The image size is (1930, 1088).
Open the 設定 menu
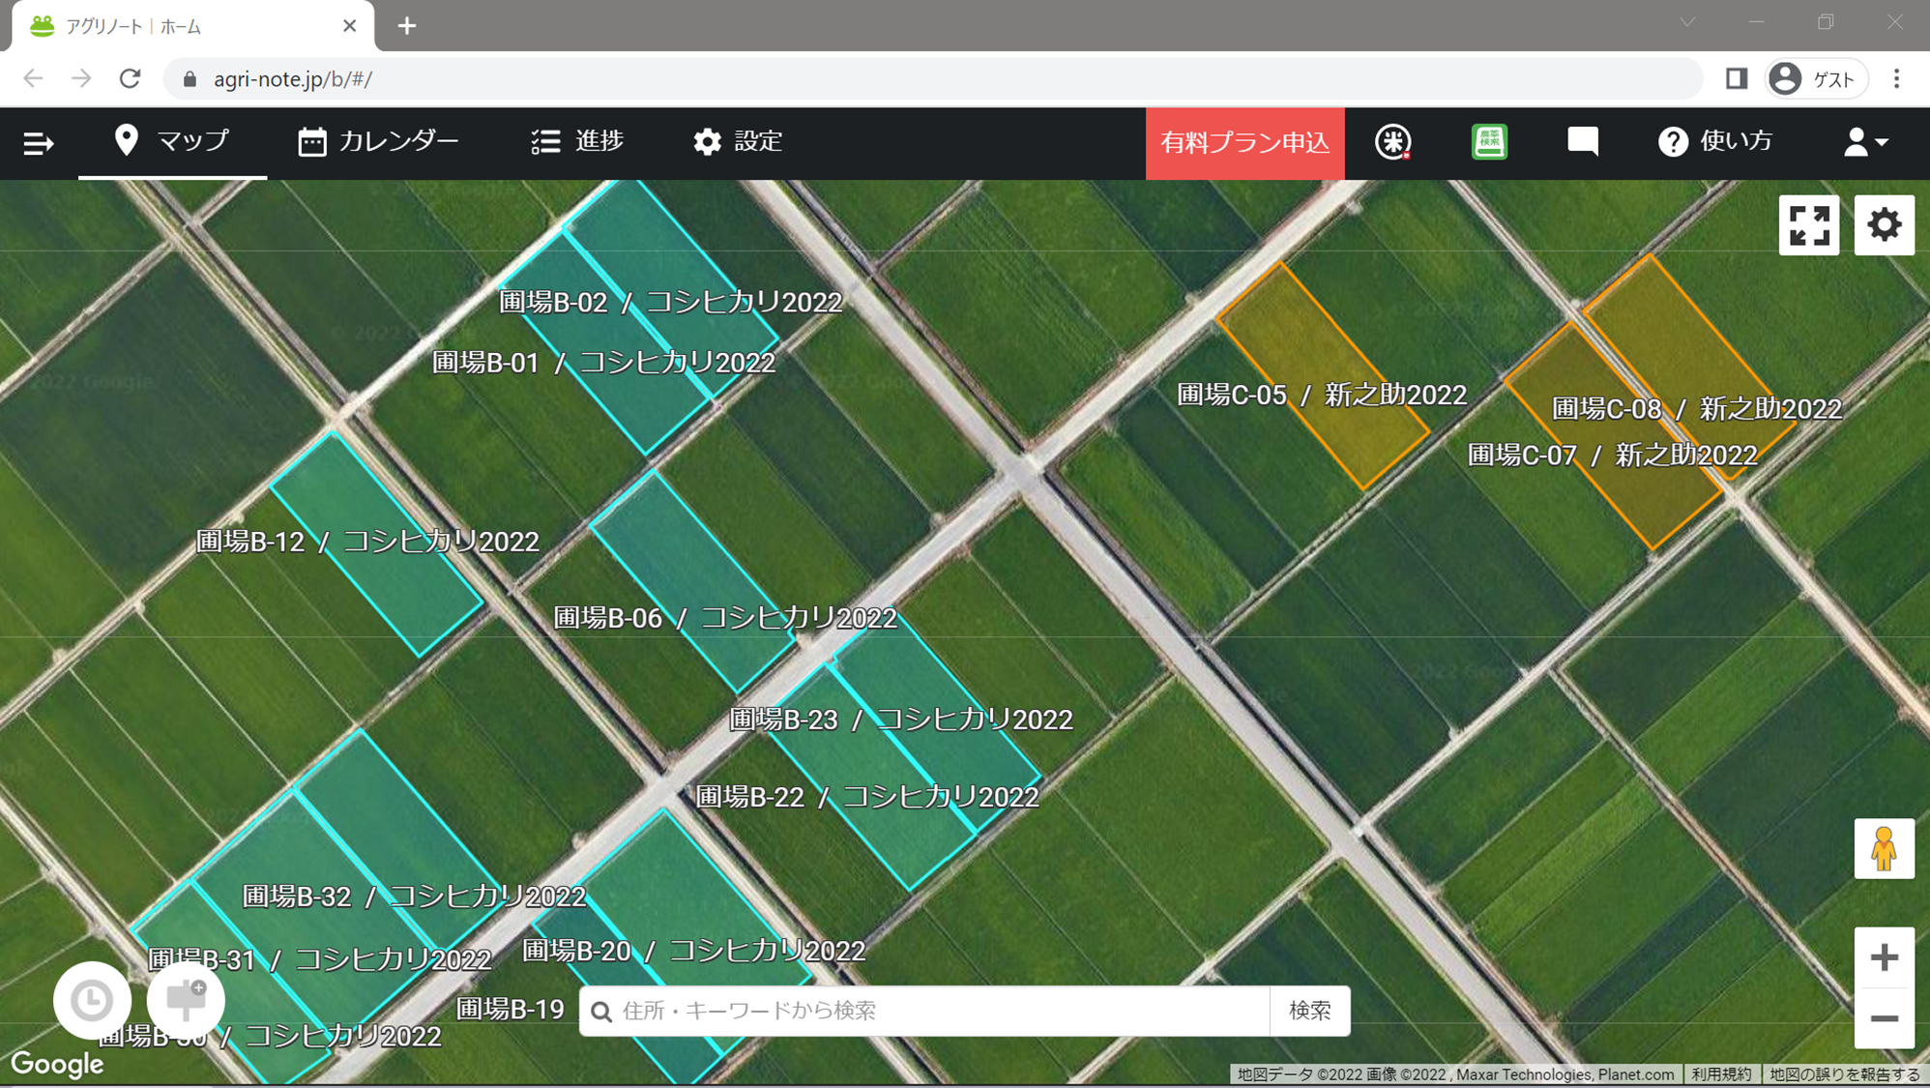click(x=738, y=141)
